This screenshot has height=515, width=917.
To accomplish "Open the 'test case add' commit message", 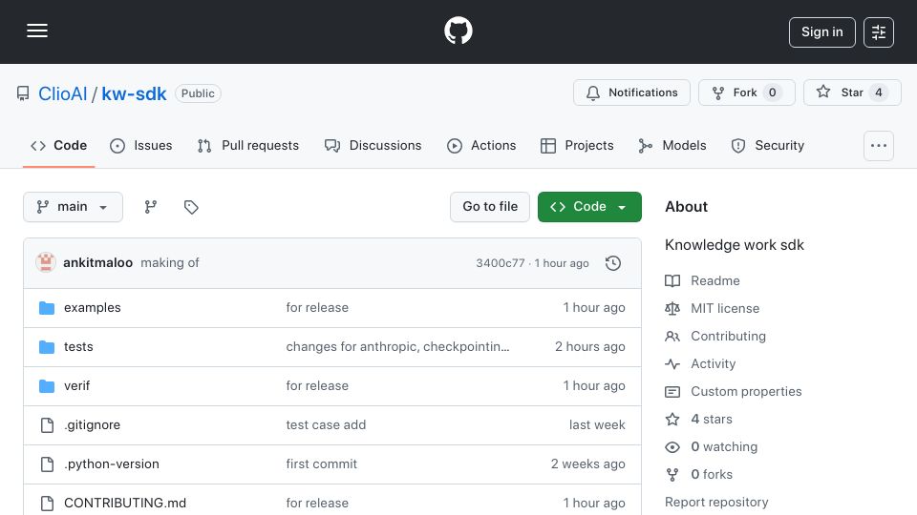I will click(326, 425).
